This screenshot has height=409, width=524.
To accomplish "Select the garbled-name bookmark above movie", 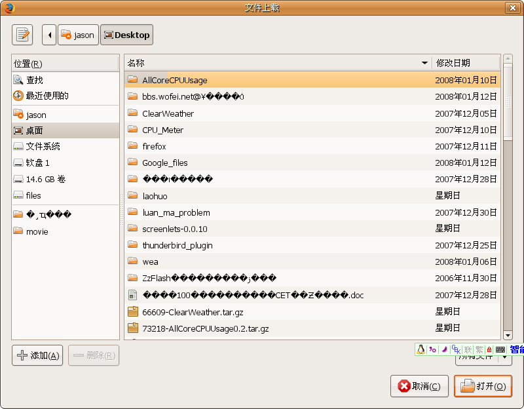I will [65, 214].
